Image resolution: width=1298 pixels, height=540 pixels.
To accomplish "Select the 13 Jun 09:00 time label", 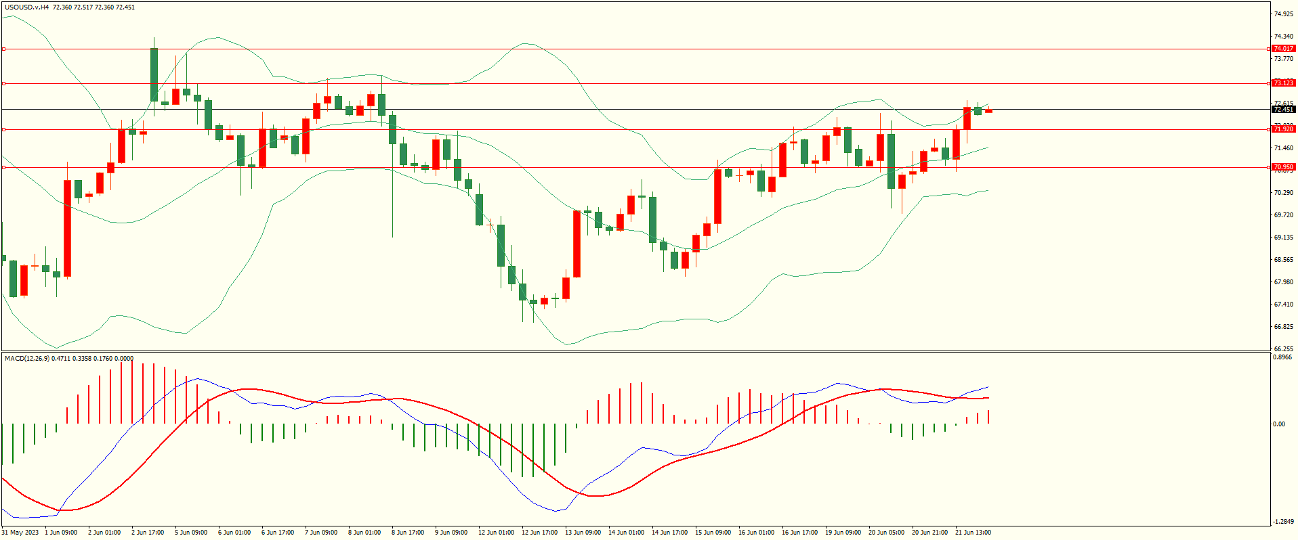I will click(583, 533).
